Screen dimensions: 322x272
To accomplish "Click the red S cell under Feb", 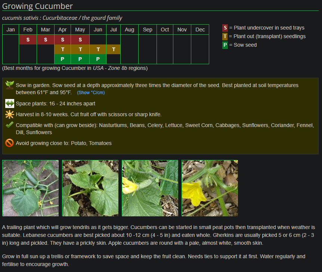I will [x=28, y=40].
